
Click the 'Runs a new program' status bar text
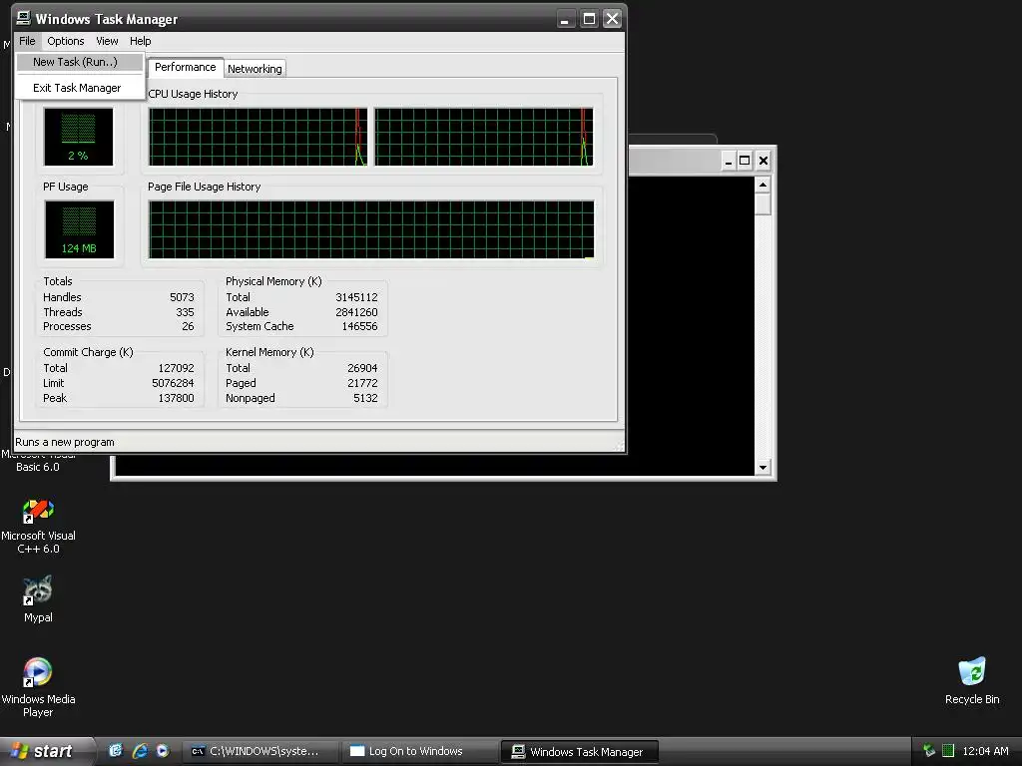click(x=65, y=442)
